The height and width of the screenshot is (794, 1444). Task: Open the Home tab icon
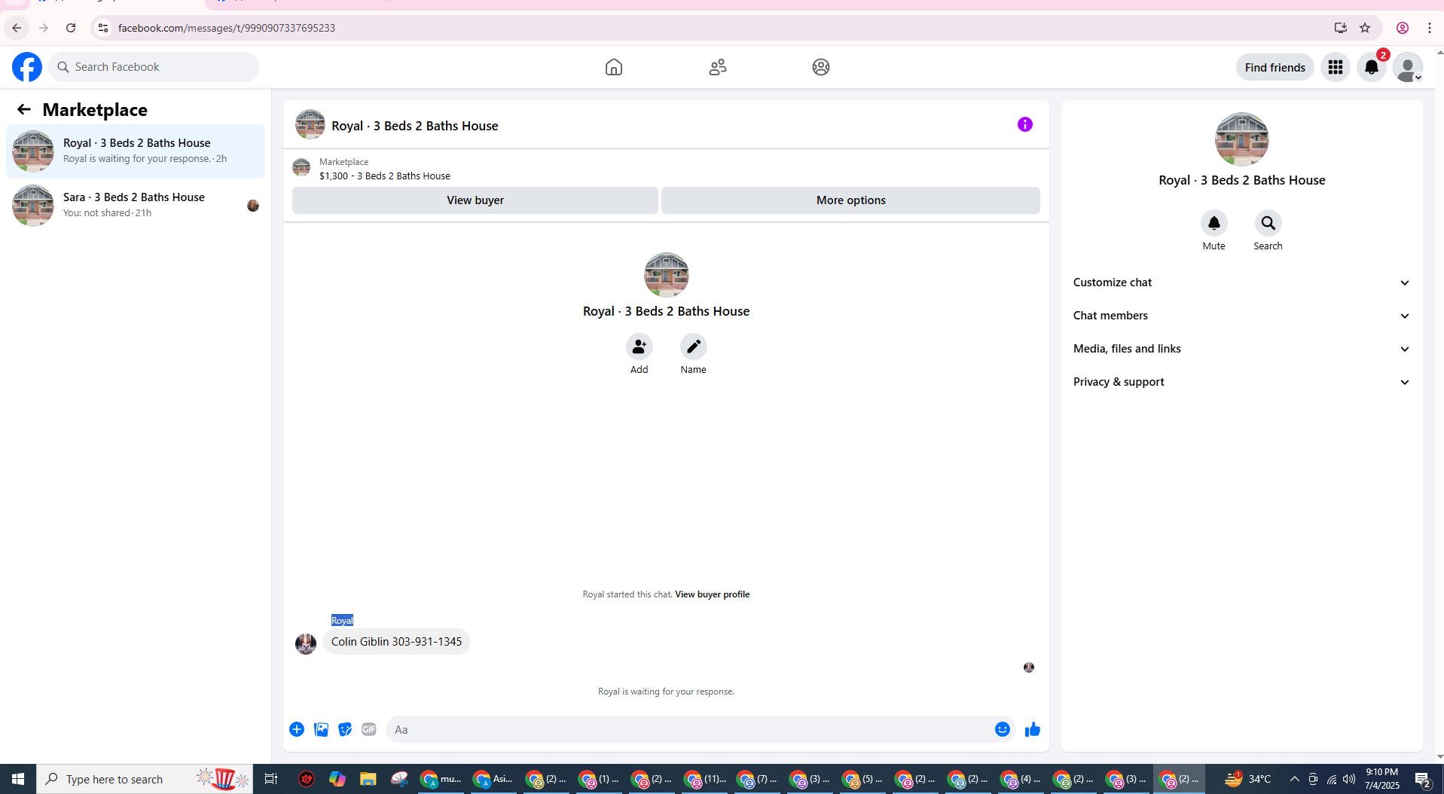point(614,67)
